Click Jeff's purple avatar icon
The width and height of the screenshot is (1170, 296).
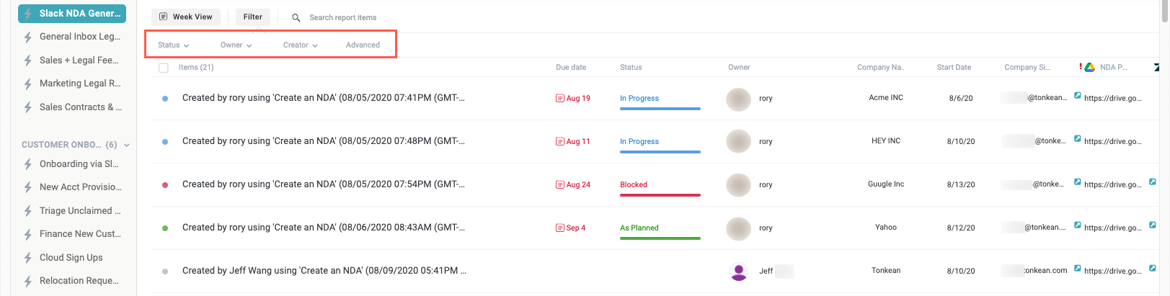coord(738,271)
